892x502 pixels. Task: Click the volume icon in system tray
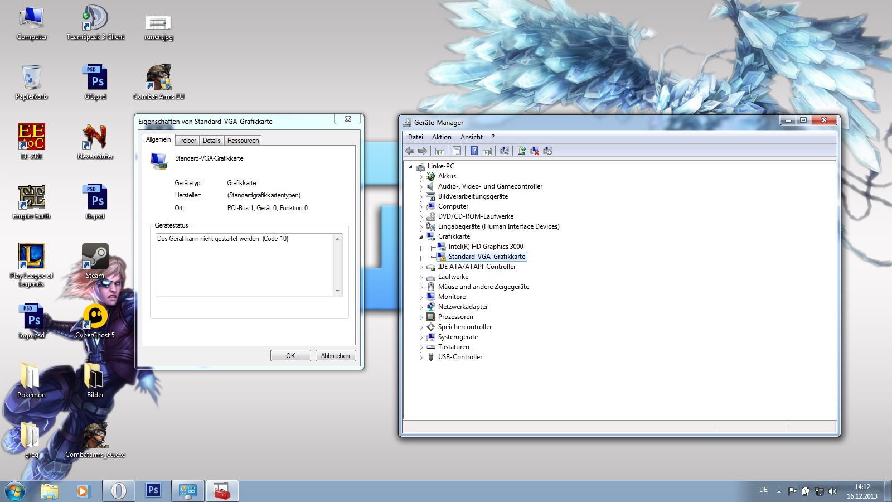click(x=833, y=491)
